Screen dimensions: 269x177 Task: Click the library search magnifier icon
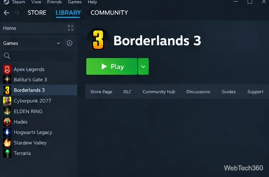click(7, 56)
